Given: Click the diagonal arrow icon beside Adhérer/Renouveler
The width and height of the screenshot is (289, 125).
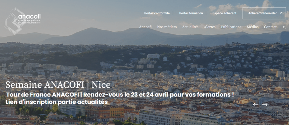Looking at the screenshot, I should pos(281,13).
